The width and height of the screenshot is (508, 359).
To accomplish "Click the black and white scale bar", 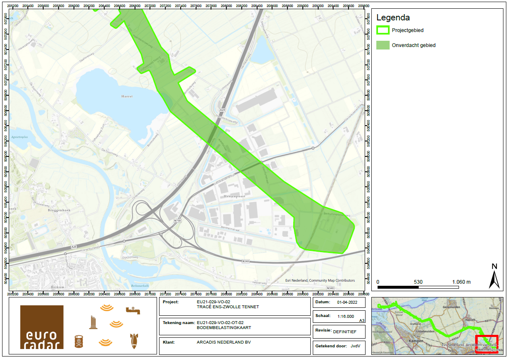I will click(x=419, y=287).
